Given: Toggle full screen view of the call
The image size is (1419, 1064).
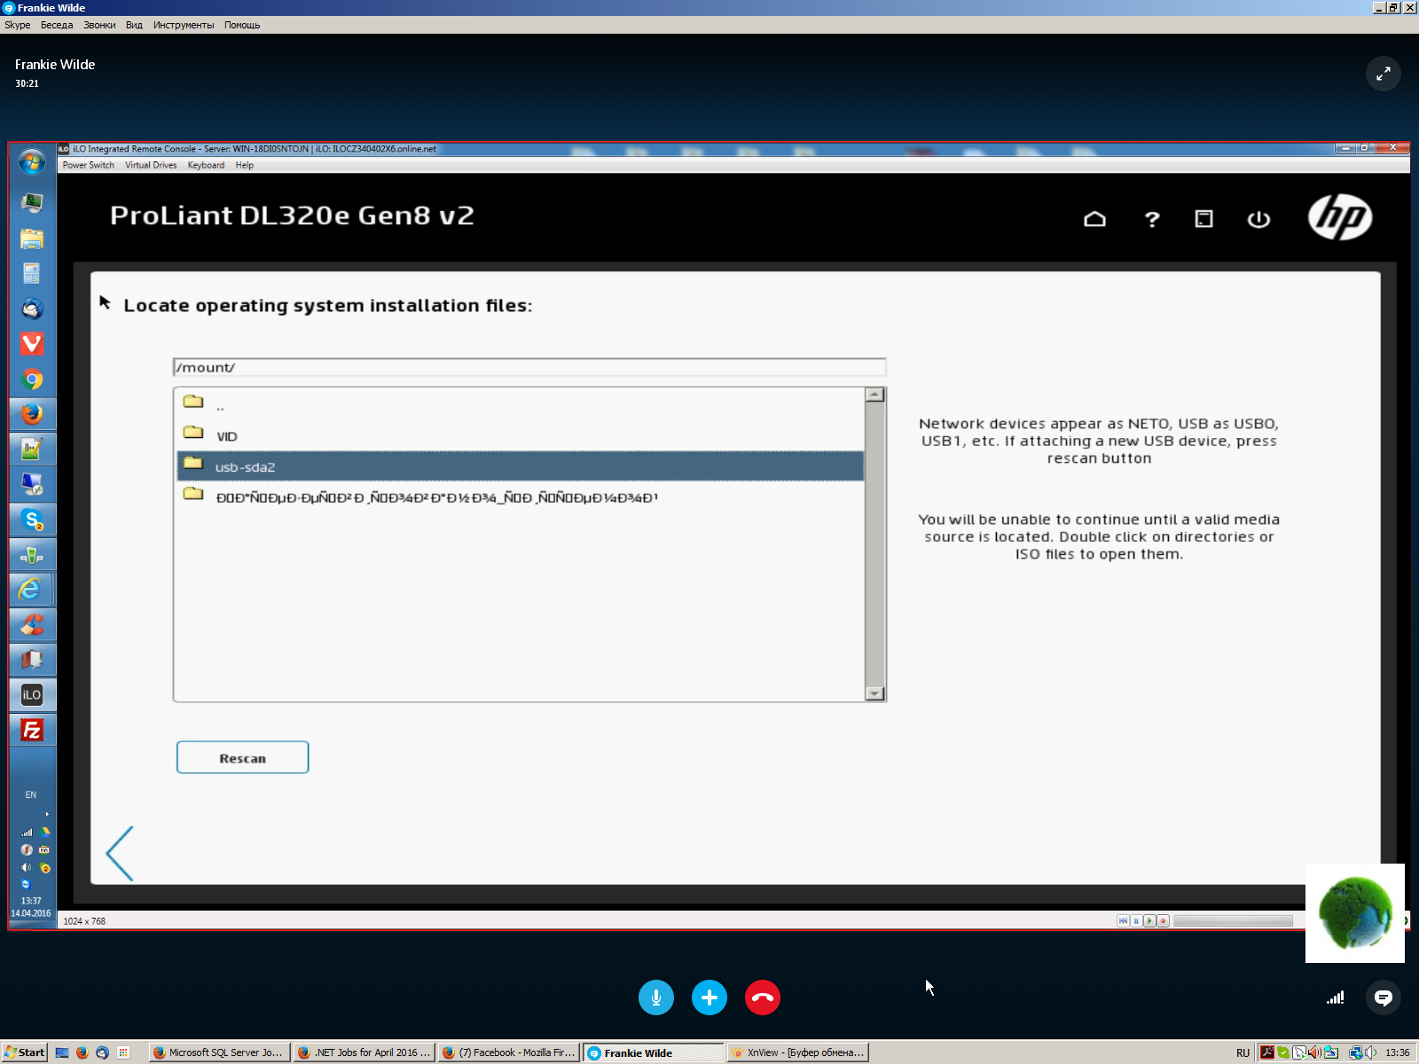Looking at the screenshot, I should pos(1384,74).
